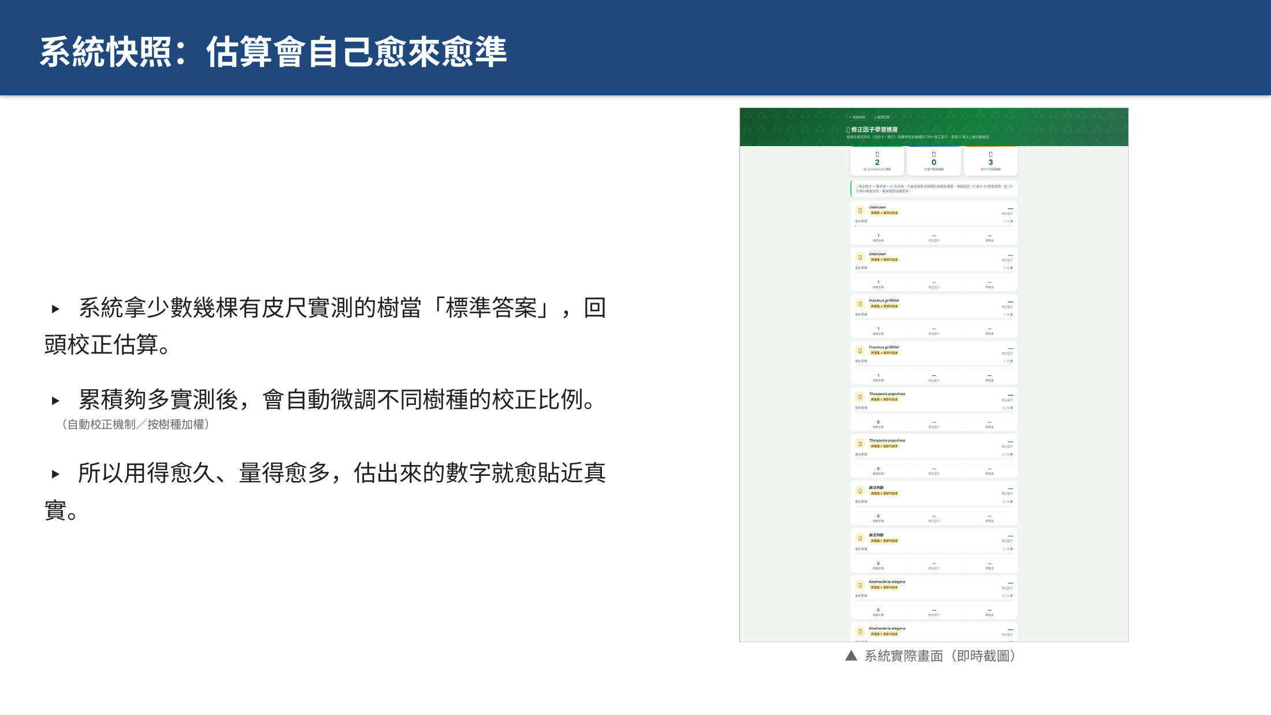This screenshot has width=1271, height=715.
Task: Select the ground truth count card showing 2
Action: pyautogui.click(x=877, y=161)
